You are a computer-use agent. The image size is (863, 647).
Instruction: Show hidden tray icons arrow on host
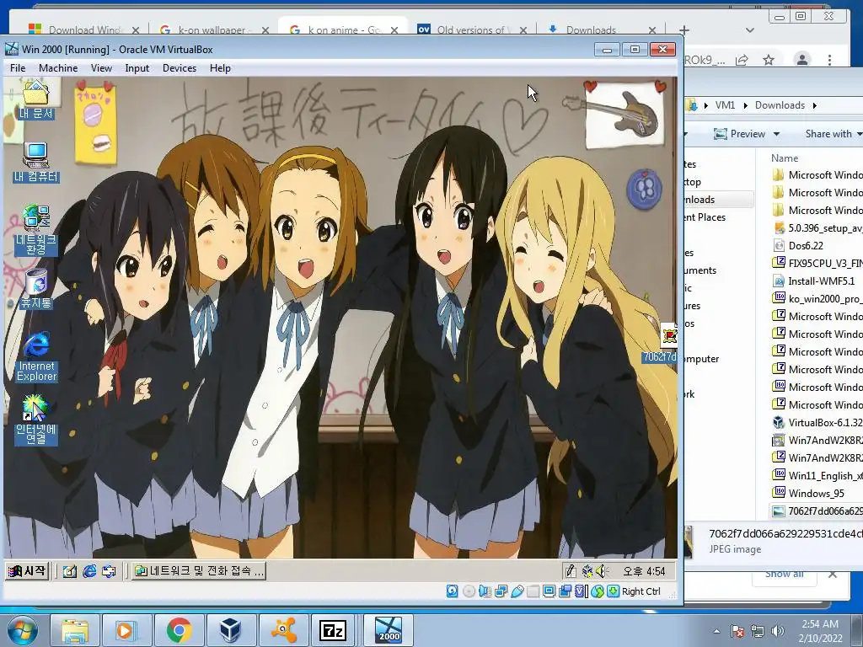click(716, 631)
